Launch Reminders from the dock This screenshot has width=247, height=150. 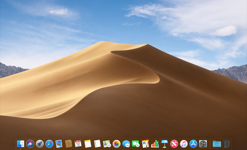(x=97, y=144)
